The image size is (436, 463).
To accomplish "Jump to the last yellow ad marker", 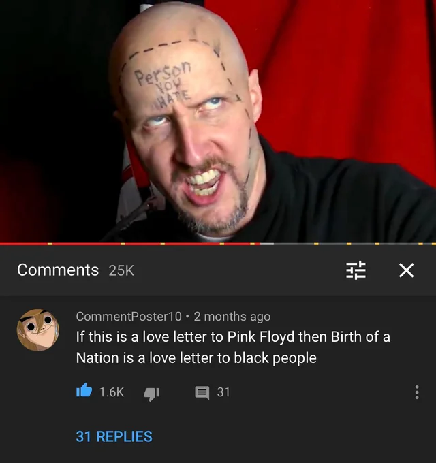I will (434, 244).
